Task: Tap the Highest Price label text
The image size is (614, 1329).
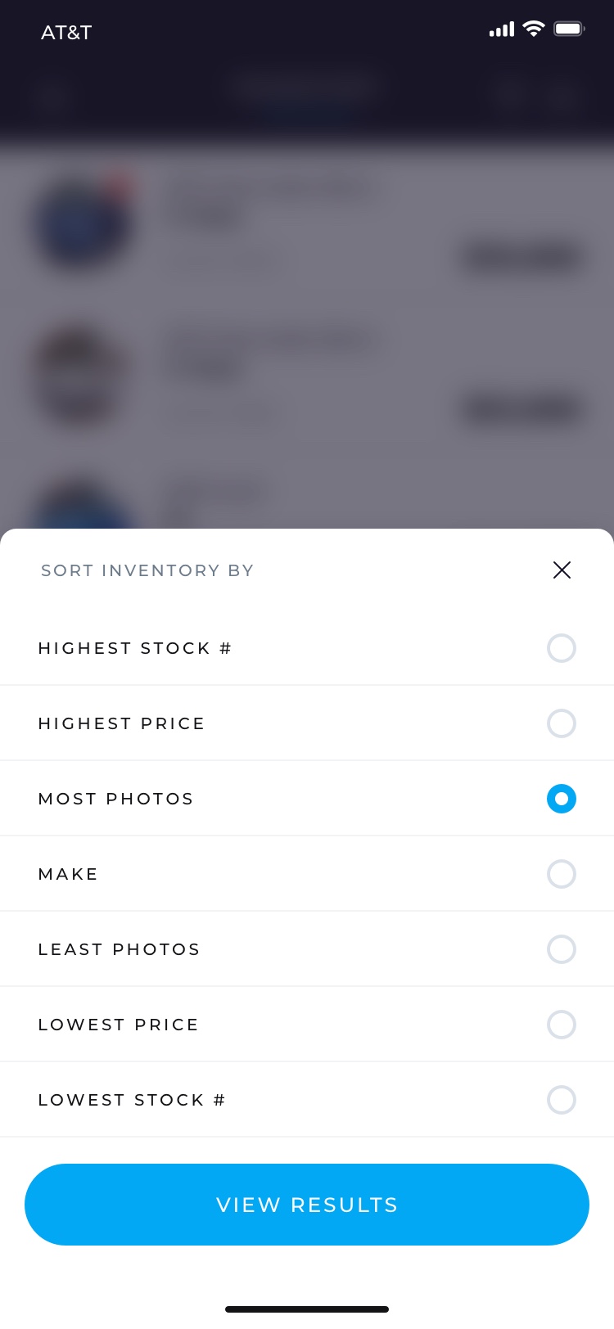Action: click(x=121, y=723)
